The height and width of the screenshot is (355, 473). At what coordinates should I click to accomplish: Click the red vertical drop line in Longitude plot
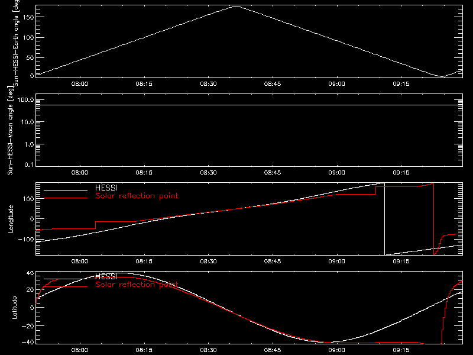[434, 219]
